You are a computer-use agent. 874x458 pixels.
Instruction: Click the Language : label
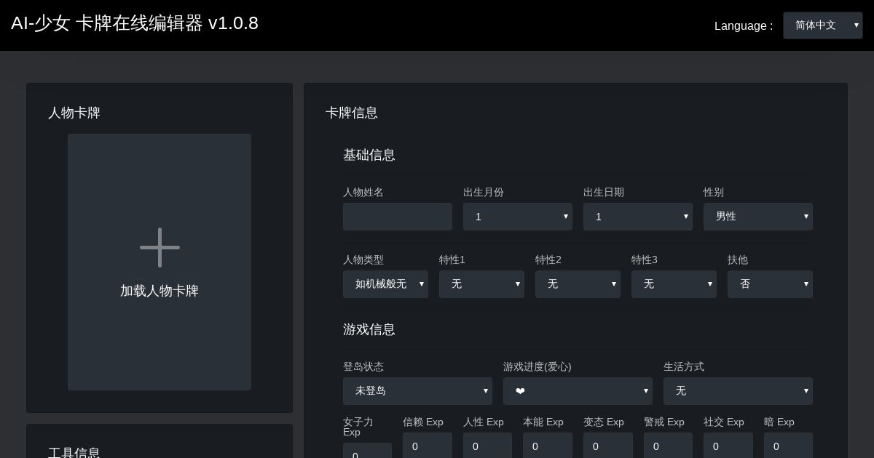(744, 26)
